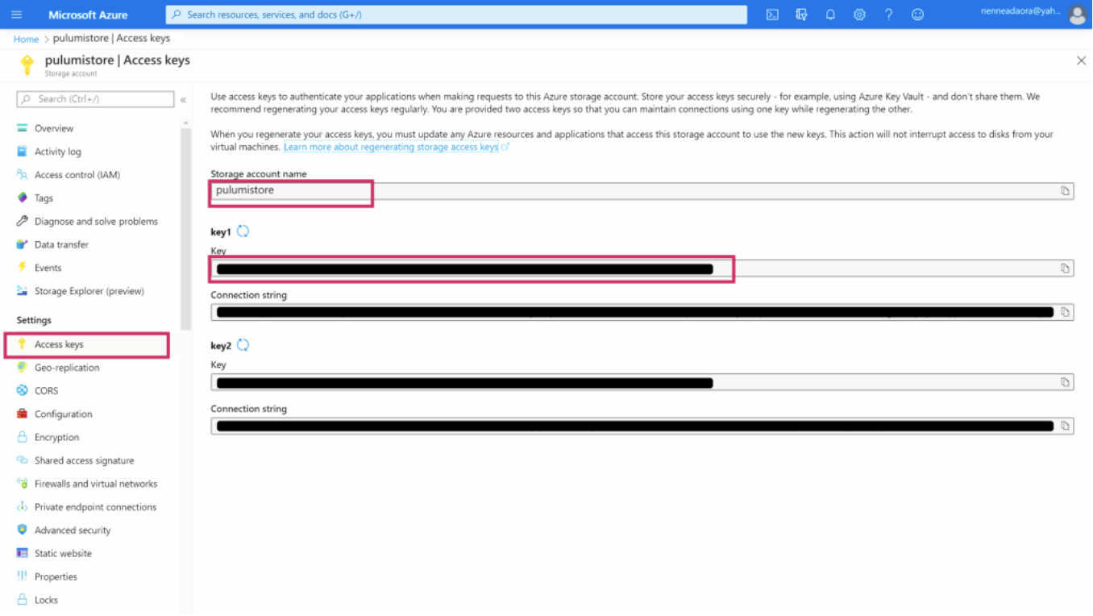Open the Directory and subscription filter icon
1093x616 pixels.
pyautogui.click(x=801, y=15)
